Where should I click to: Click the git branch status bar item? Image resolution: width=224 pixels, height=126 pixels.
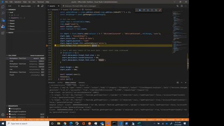[7, 120]
